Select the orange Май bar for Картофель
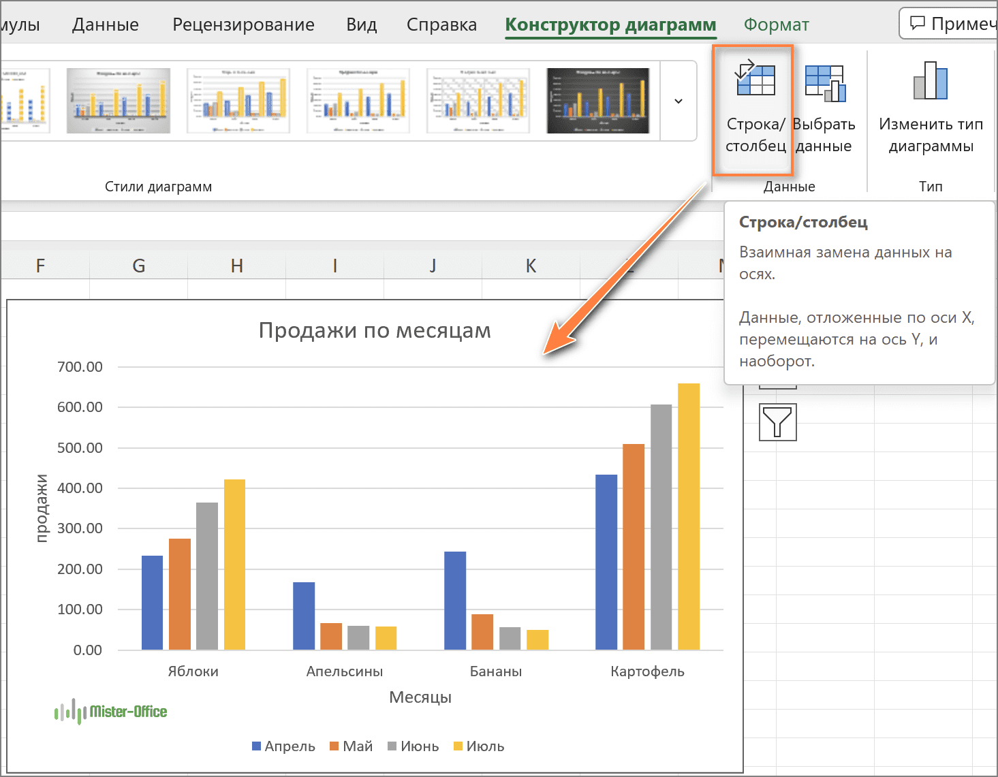The height and width of the screenshot is (777, 998). 634,547
